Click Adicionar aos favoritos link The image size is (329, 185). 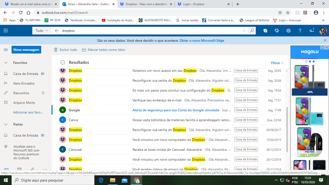click(x=28, y=112)
